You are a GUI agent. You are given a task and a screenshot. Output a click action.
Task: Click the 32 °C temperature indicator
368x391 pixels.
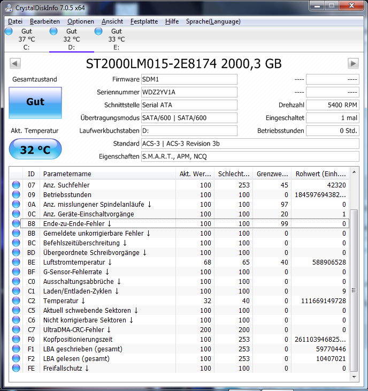pyautogui.click(x=35, y=149)
